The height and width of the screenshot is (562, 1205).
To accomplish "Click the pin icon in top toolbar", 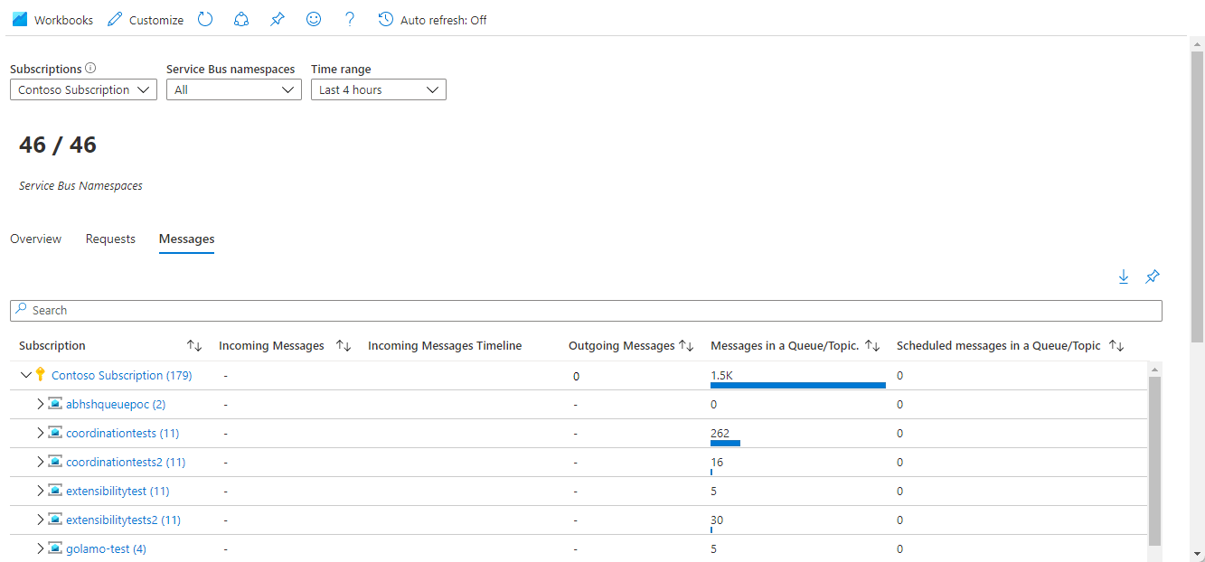I will tap(278, 19).
